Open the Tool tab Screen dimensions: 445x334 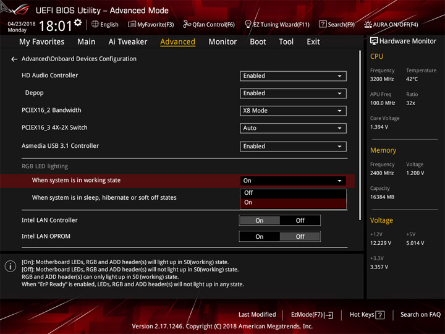point(286,42)
